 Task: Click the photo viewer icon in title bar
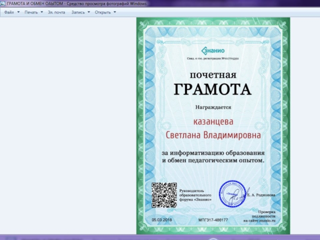click(3, 4)
